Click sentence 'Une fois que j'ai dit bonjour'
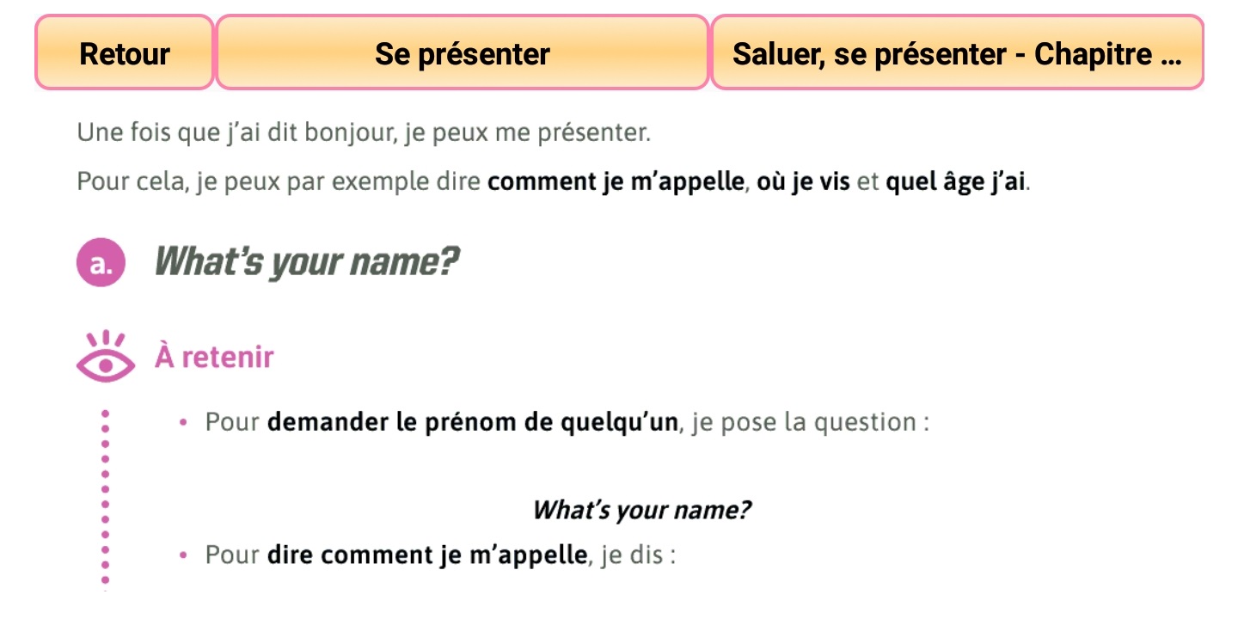This screenshot has width=1238, height=619. tap(364, 133)
